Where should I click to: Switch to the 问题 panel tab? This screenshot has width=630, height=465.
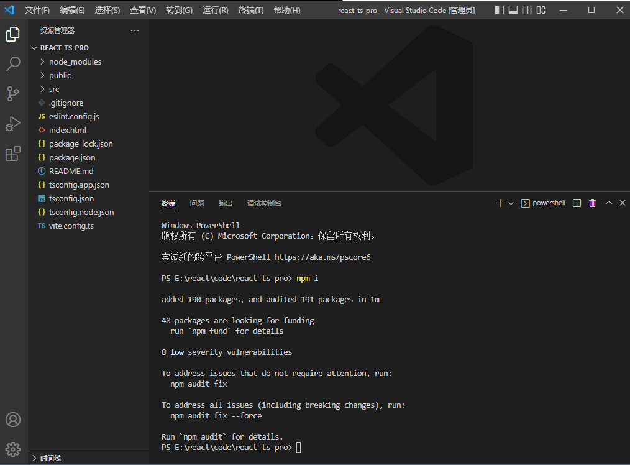pyautogui.click(x=197, y=203)
